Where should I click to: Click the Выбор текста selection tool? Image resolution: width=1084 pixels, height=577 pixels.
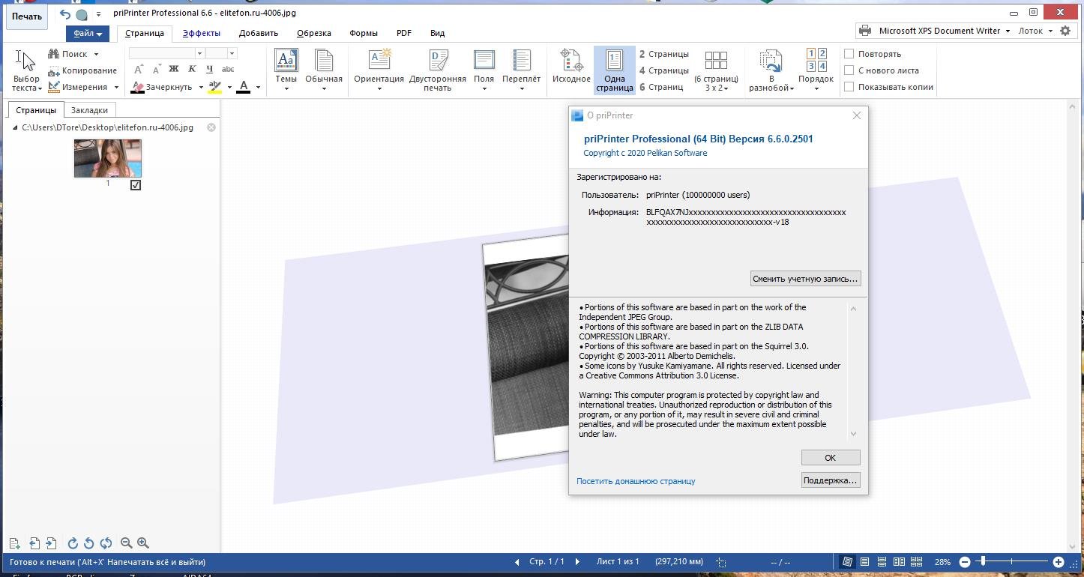pos(25,70)
